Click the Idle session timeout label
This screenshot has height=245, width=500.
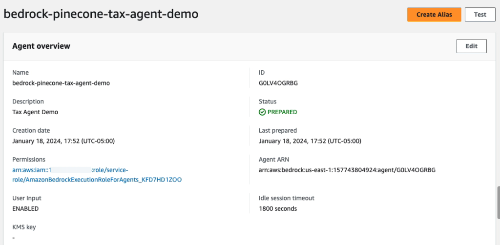point(286,198)
